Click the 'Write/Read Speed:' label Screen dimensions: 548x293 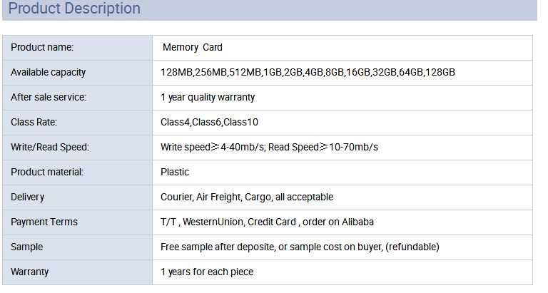click(x=50, y=148)
